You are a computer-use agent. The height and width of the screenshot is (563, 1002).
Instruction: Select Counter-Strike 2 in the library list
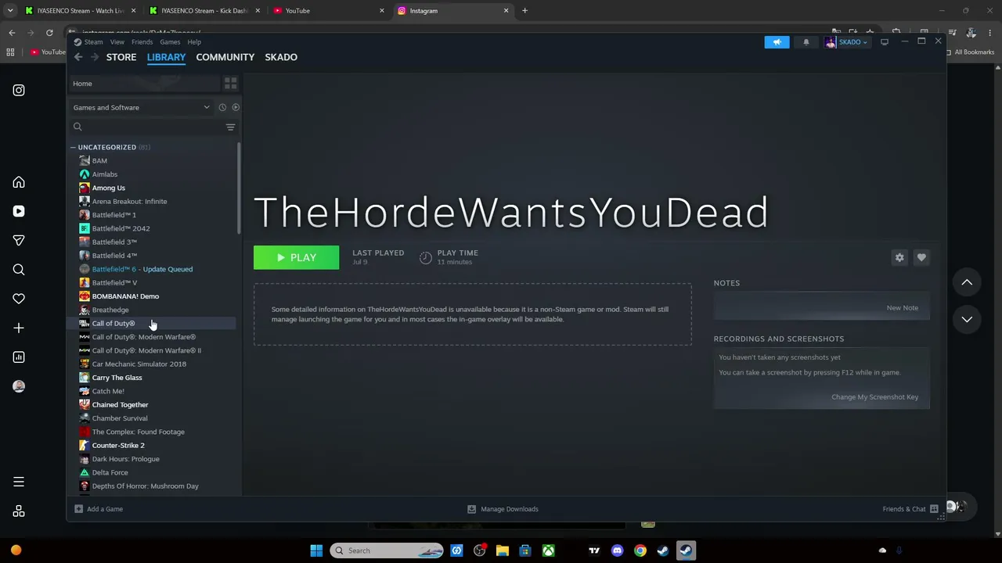[118, 446]
